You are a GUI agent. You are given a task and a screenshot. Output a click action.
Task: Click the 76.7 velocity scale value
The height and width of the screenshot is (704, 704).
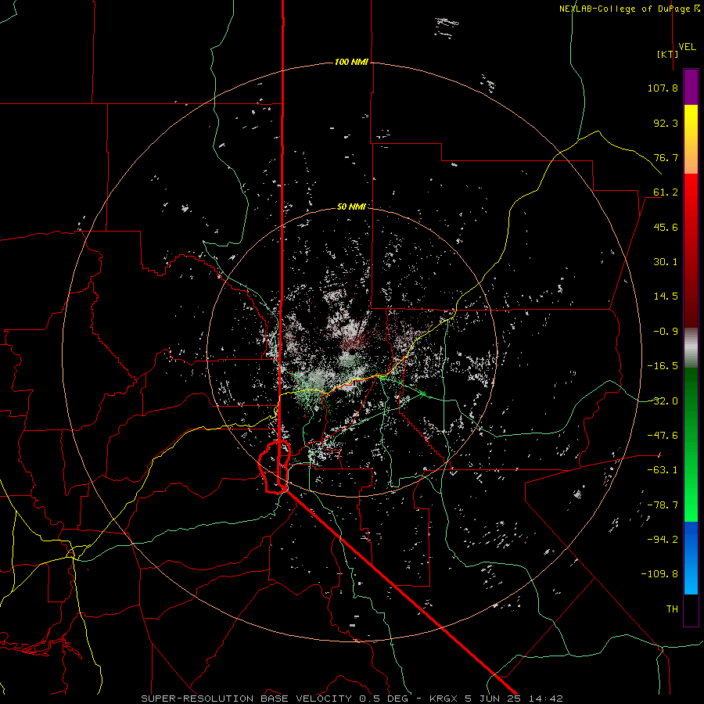point(666,157)
